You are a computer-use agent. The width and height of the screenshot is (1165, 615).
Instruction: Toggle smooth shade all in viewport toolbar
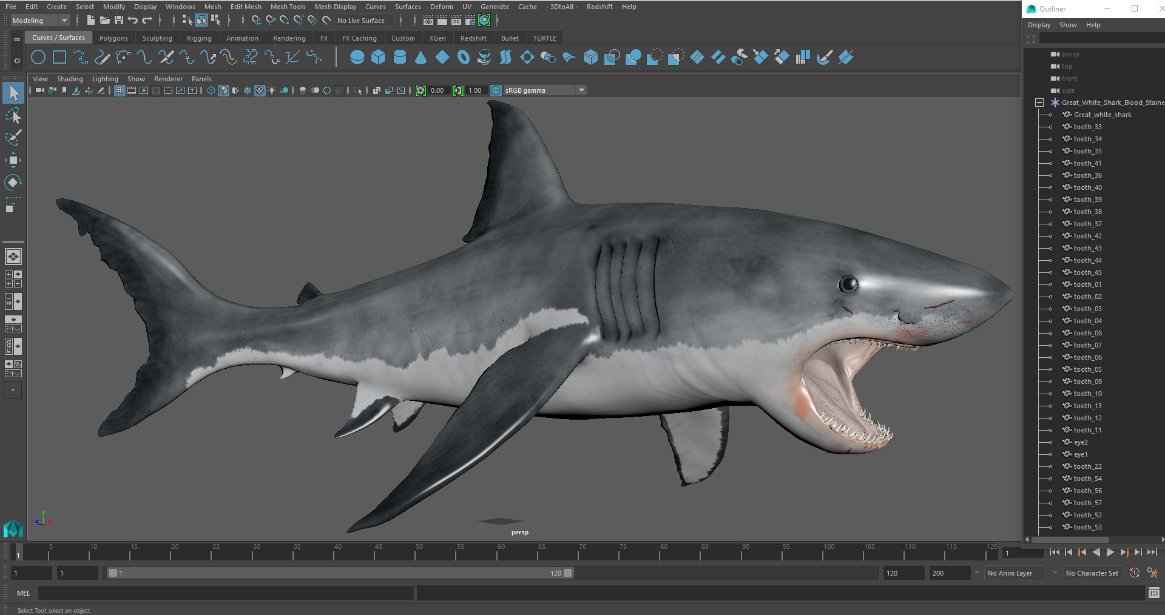pyautogui.click(x=223, y=90)
